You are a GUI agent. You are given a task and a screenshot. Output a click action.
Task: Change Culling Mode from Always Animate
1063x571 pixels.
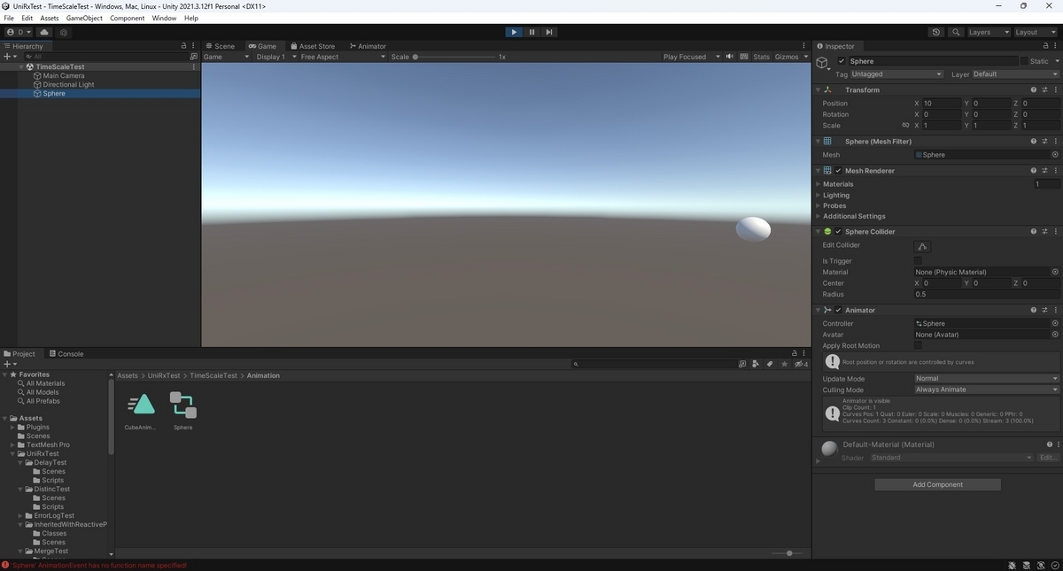tap(985, 390)
